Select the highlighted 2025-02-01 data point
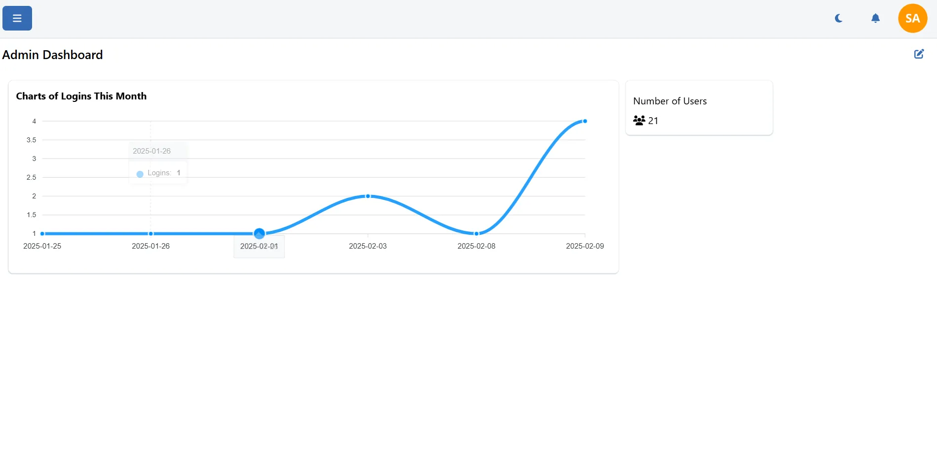 [x=259, y=233]
